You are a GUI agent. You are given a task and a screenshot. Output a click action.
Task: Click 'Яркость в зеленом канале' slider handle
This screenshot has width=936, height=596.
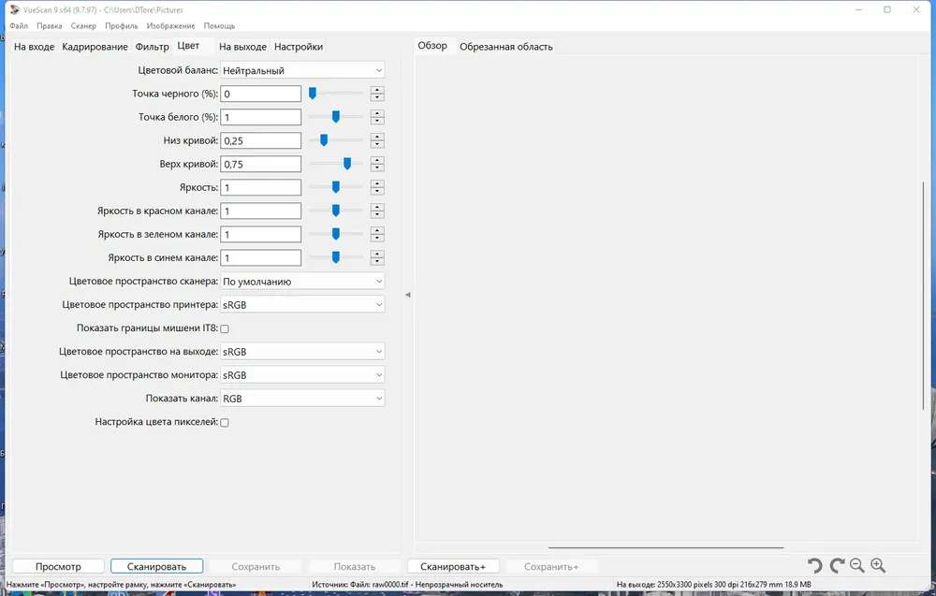tap(335, 234)
